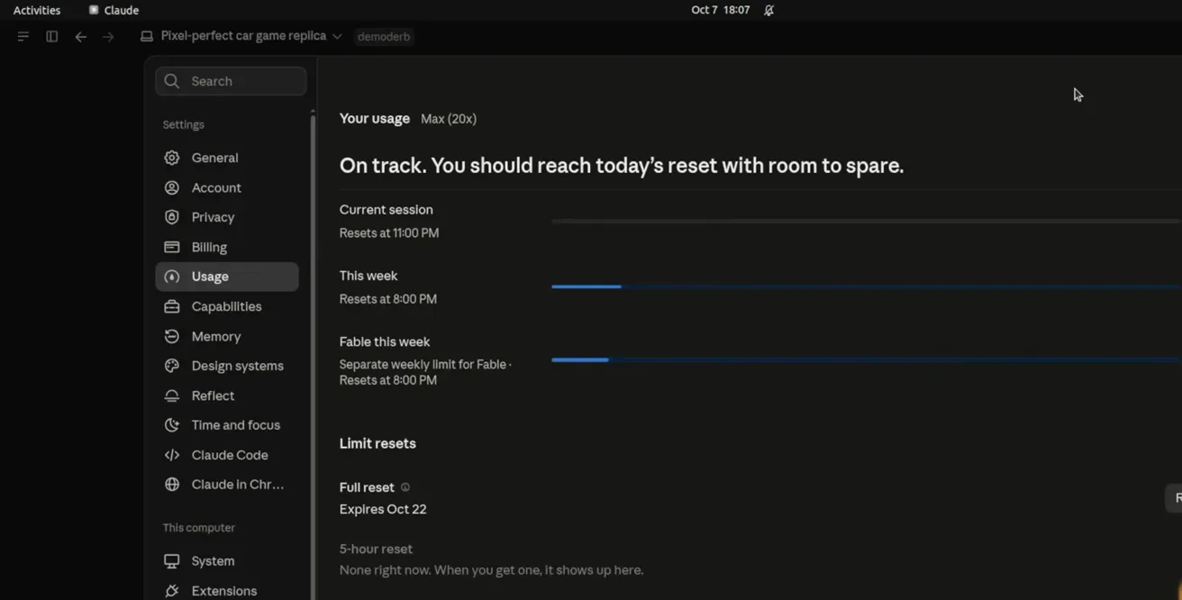Image resolution: width=1182 pixels, height=600 pixels.
Task: Click the Claude app indicator in top bar
Action: 114,11
